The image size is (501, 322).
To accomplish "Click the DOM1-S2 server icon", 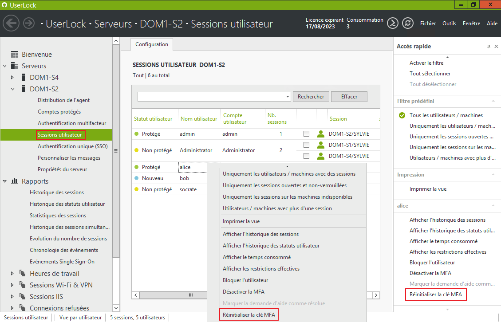I will click(23, 89).
